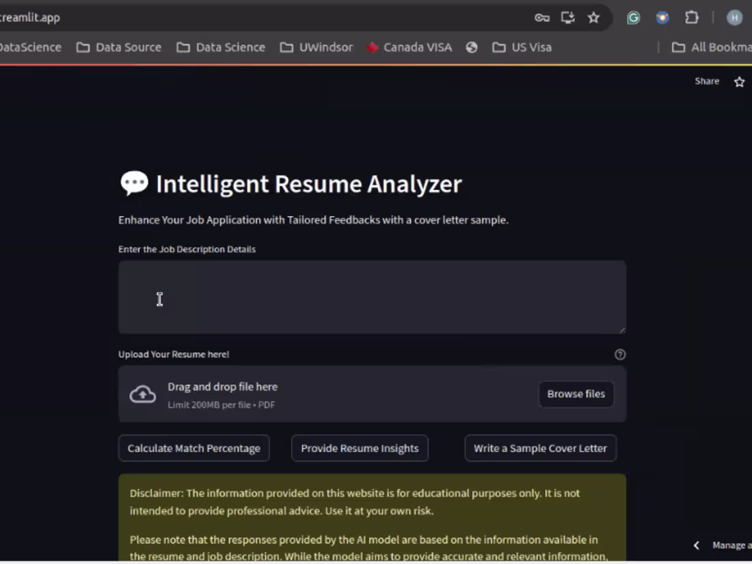The height and width of the screenshot is (564, 752).
Task: Open the Chrome profile avatar H
Action: point(734,18)
